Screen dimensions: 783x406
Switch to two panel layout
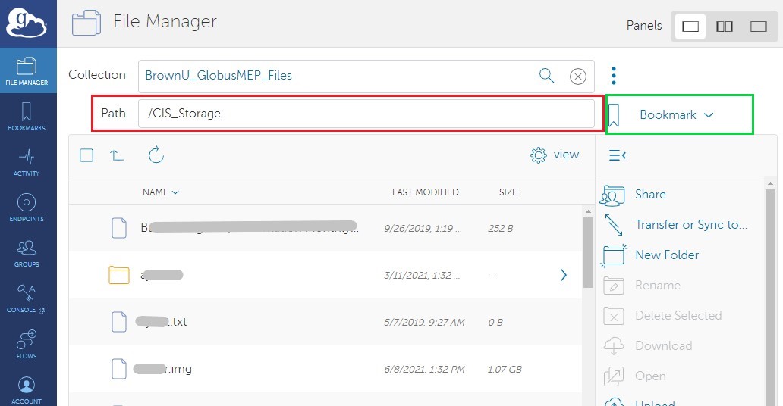[725, 27]
